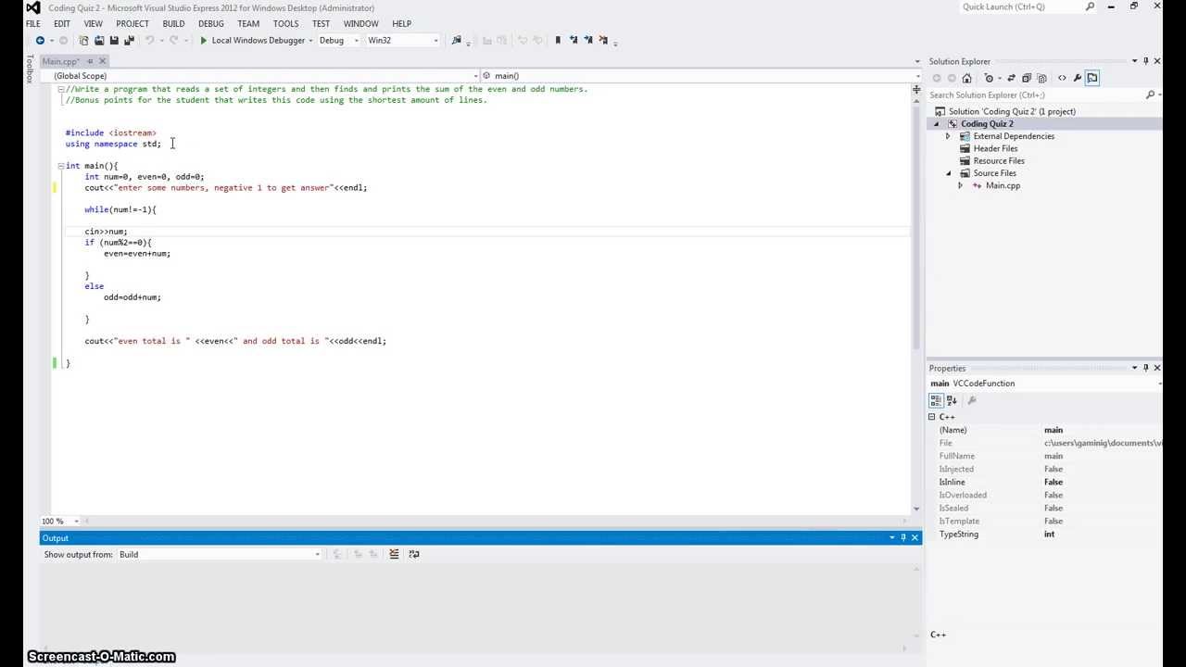This screenshot has height=667, width=1186.
Task: Click Alphabetical sort icon in Properties panel
Action: pos(952,400)
